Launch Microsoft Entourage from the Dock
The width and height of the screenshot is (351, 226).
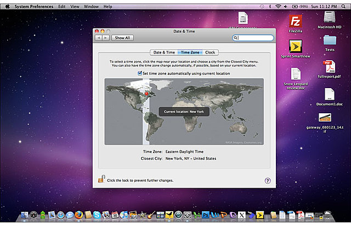(x=233, y=215)
